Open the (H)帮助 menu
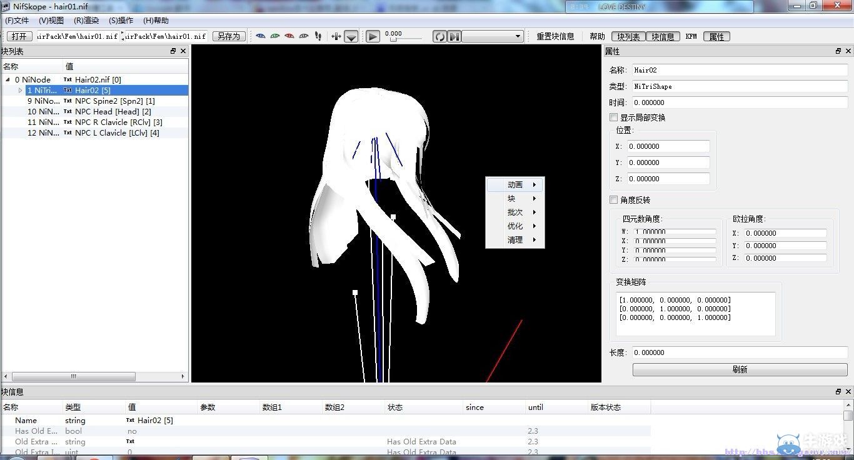 pos(156,21)
